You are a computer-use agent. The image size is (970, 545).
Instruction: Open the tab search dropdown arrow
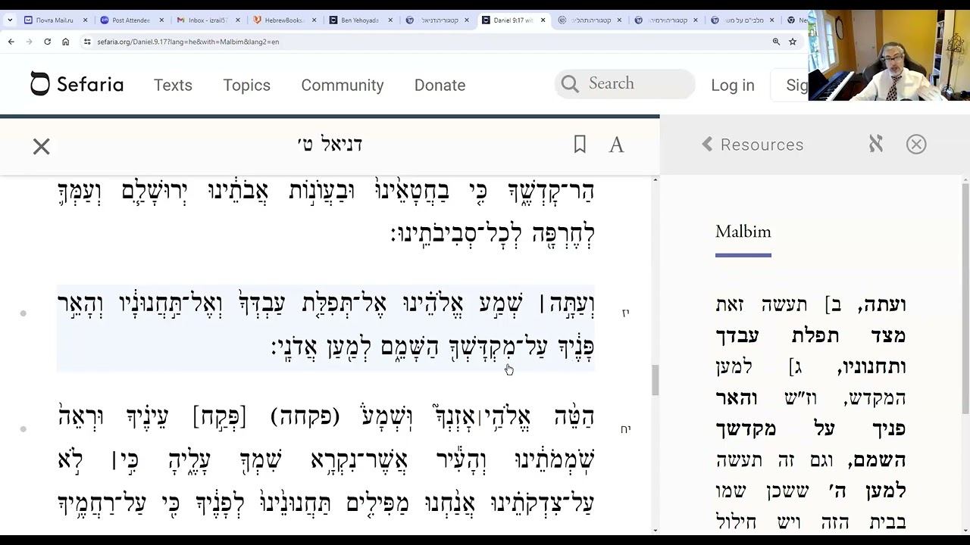8,20
